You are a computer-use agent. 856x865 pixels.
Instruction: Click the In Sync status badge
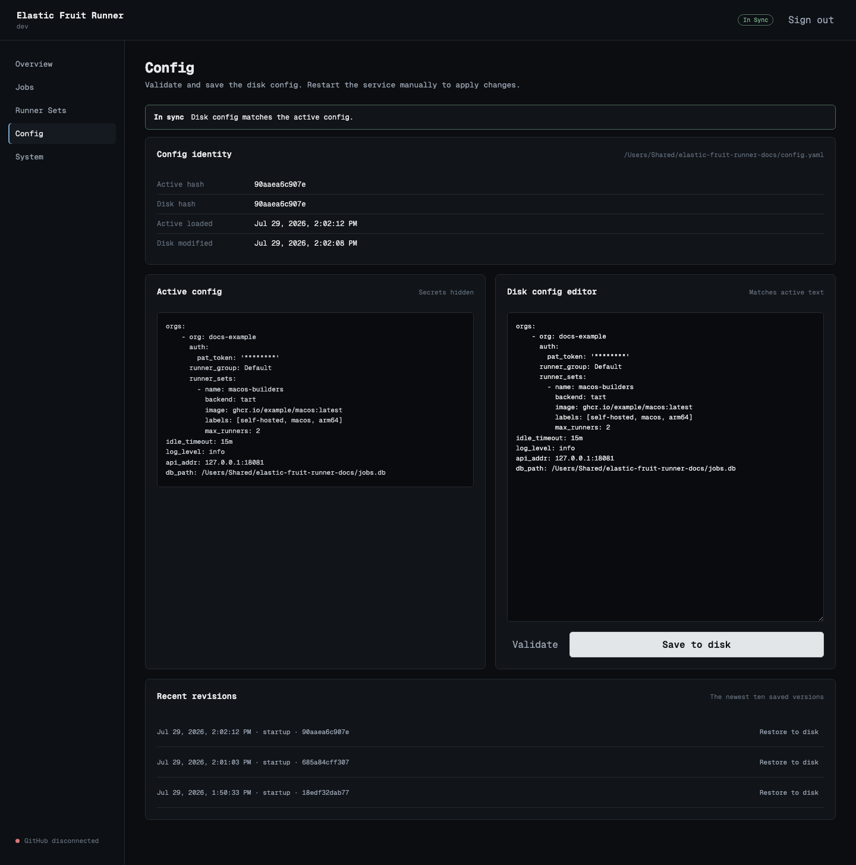755,20
